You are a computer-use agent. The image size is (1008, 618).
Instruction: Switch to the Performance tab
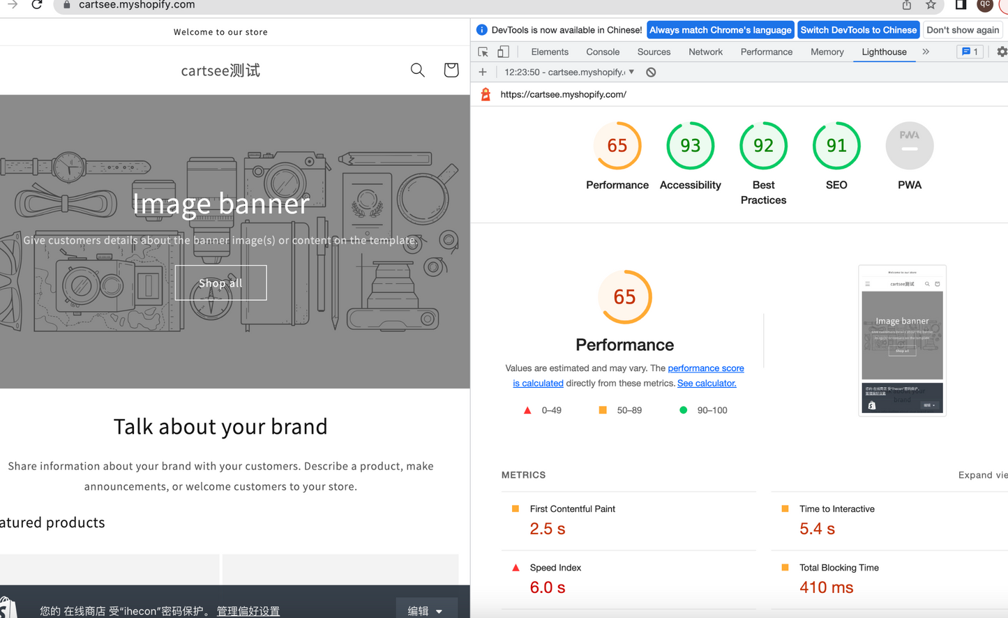coord(766,52)
